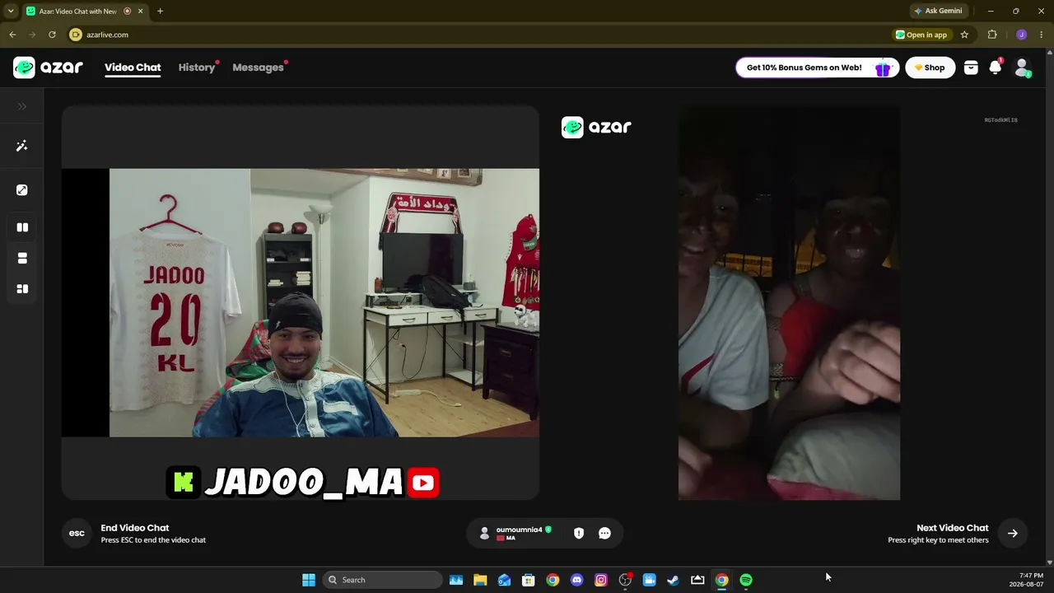
Task: Click the green verified badge beside oumoumnia4
Action: [x=548, y=530]
